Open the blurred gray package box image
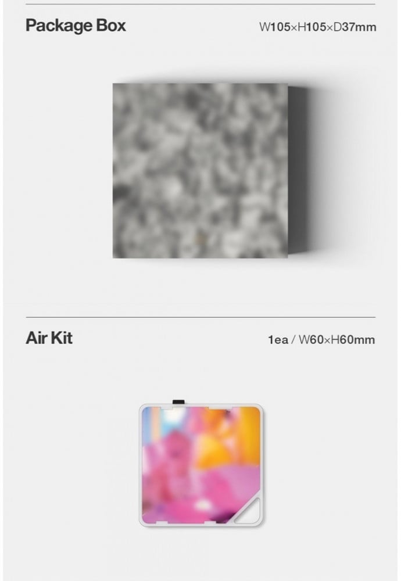This screenshot has height=581, width=401. 200,170
